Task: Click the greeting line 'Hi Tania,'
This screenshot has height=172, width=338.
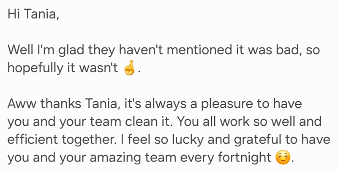Action: (33, 14)
